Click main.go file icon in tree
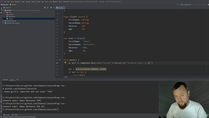 point(7,19)
